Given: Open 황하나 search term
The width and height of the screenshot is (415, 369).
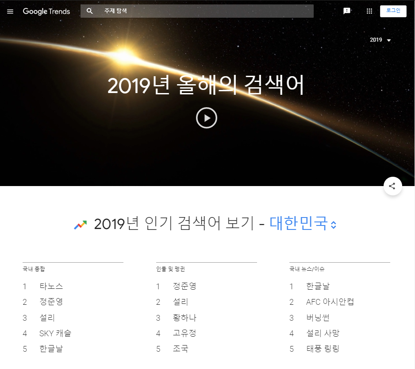Looking at the screenshot, I should [x=184, y=318].
